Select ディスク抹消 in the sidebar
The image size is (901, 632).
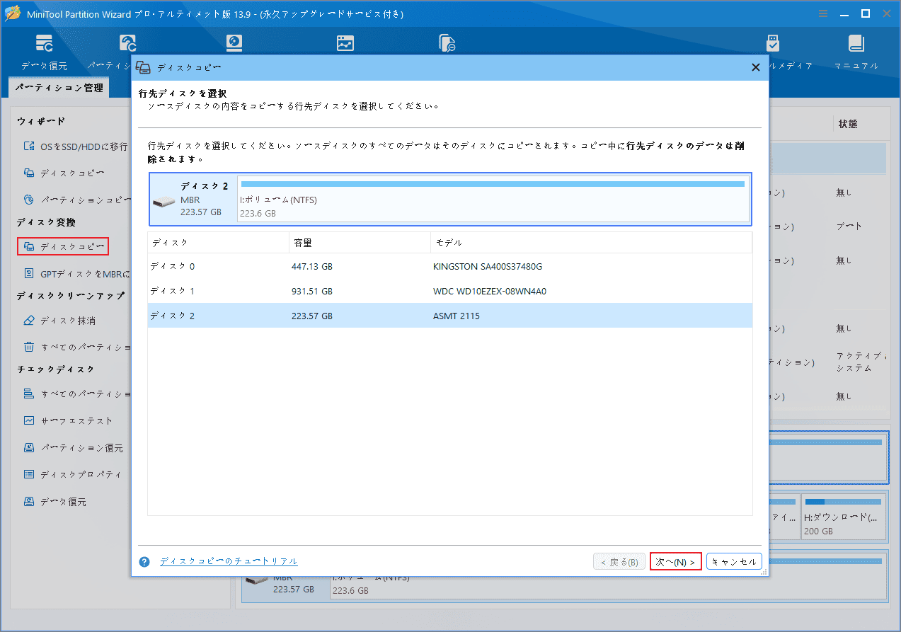(68, 321)
